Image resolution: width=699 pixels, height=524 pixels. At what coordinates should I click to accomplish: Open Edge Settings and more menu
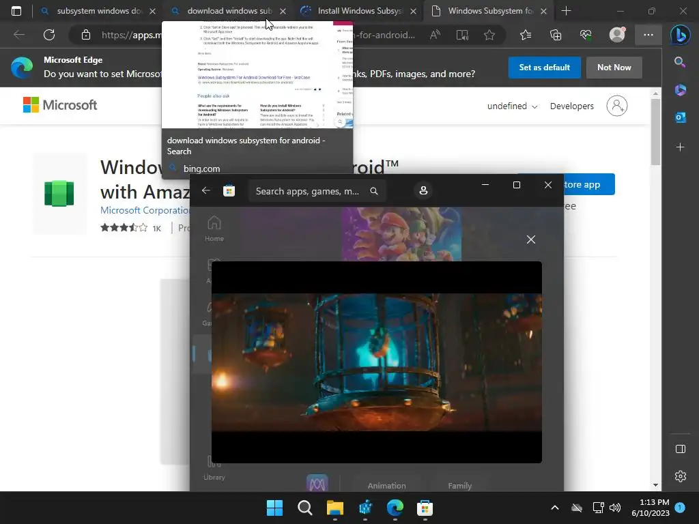point(648,35)
